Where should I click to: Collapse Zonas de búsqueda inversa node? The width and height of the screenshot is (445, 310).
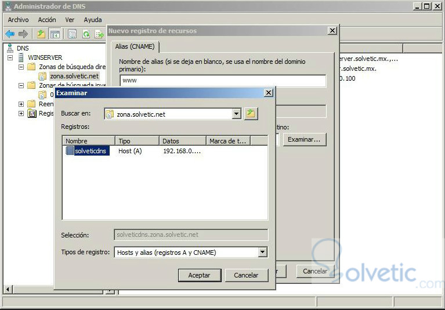click(21, 85)
